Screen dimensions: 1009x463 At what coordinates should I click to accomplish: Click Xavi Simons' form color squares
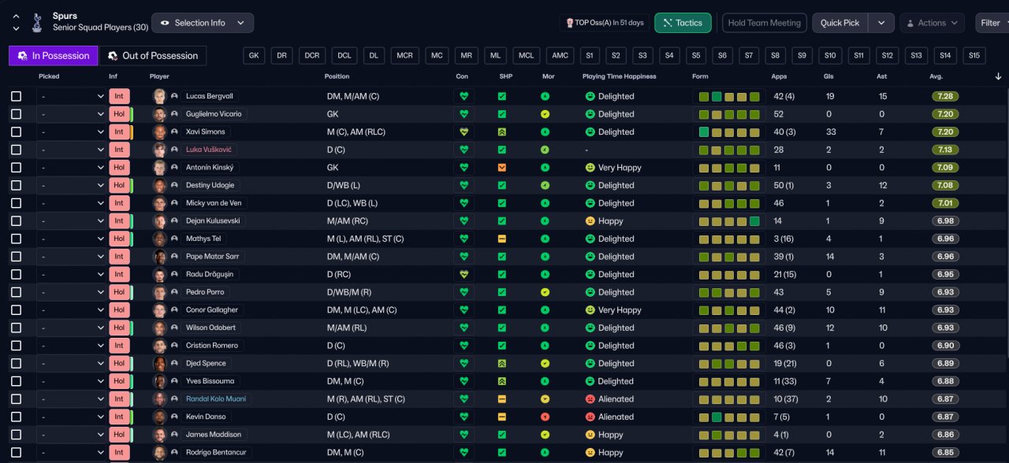click(x=729, y=131)
